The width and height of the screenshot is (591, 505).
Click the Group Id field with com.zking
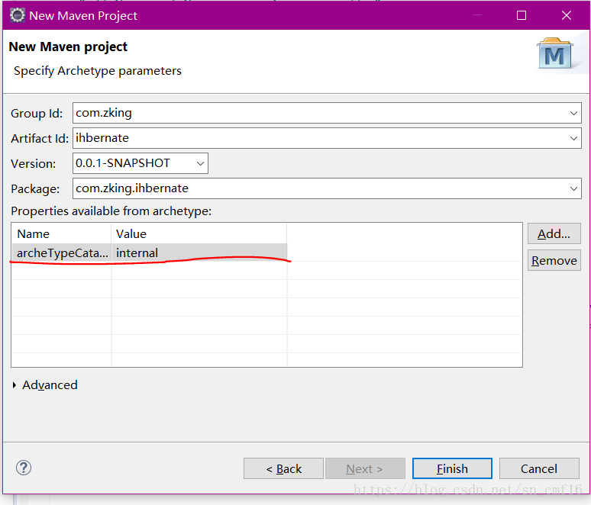click(x=327, y=113)
